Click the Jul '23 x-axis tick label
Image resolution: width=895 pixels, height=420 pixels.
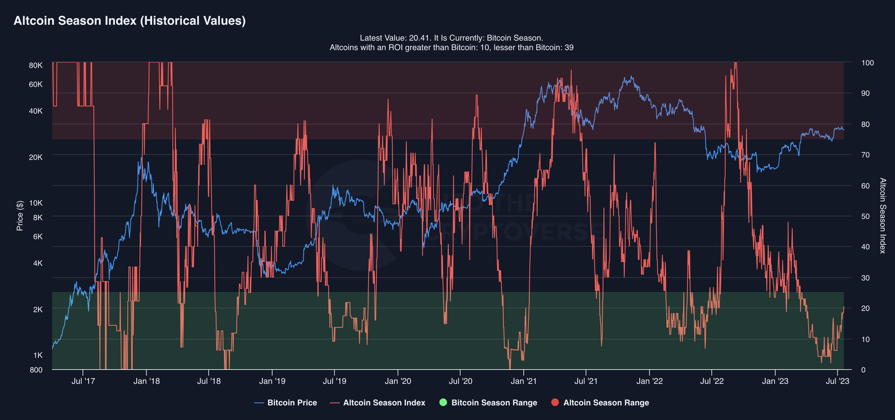click(837, 381)
